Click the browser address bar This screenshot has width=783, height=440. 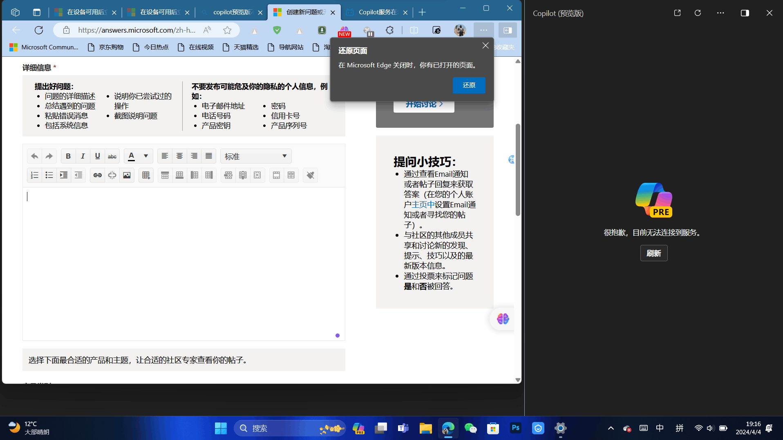click(136, 30)
